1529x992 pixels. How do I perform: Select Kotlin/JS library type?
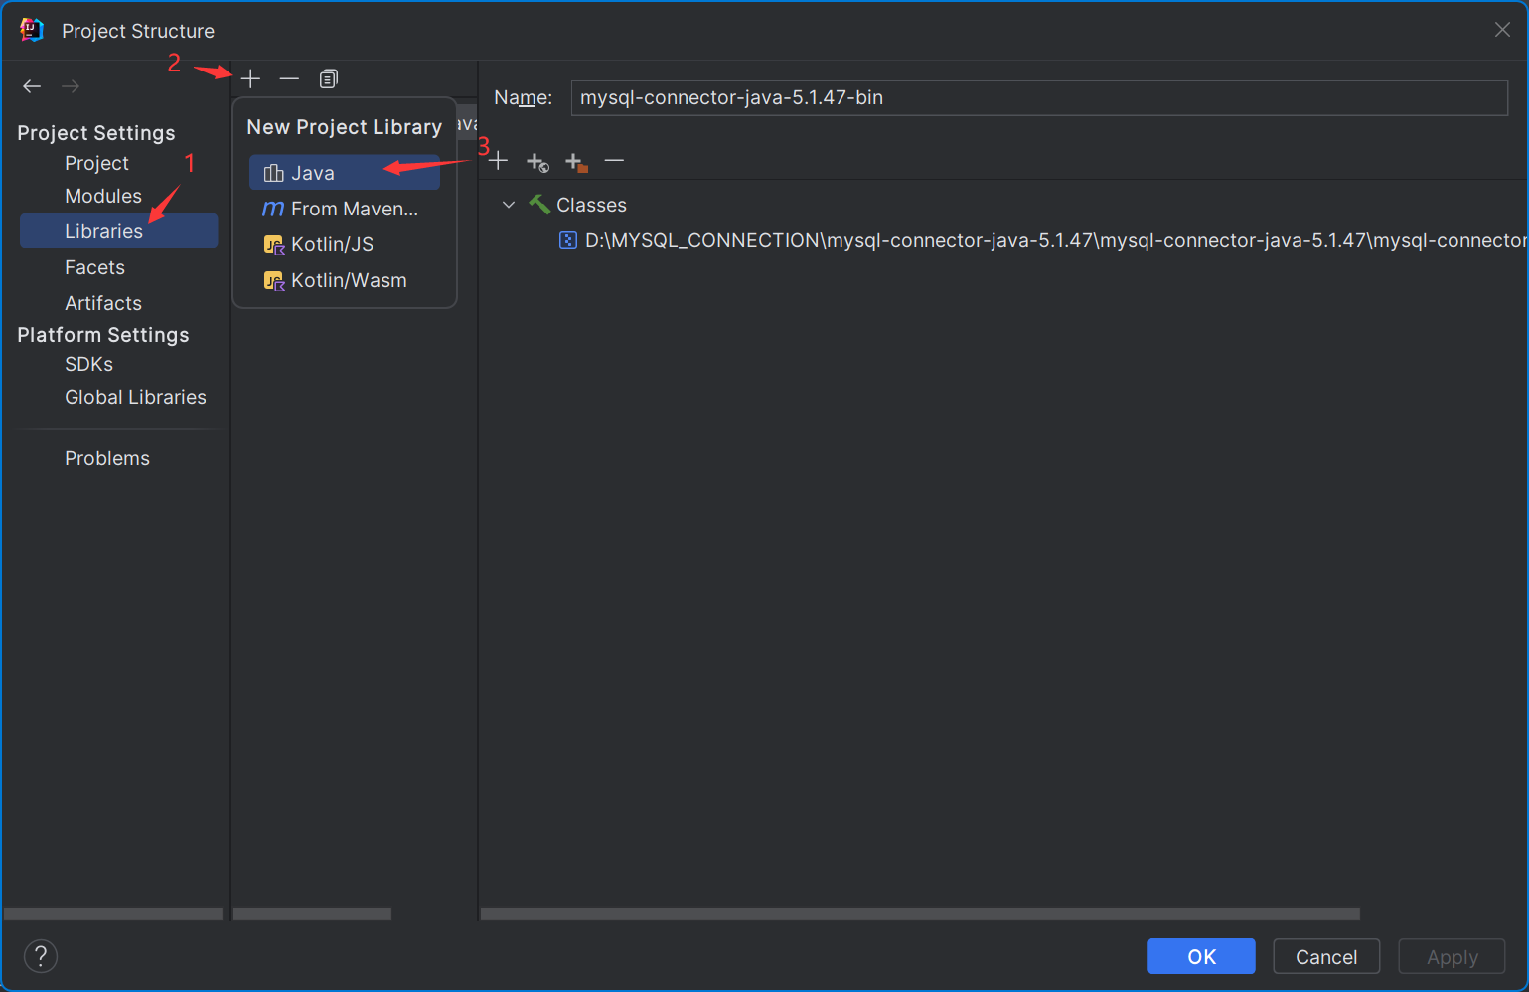(345, 244)
